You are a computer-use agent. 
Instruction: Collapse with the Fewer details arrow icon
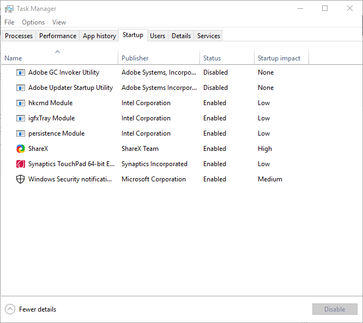(x=10, y=309)
